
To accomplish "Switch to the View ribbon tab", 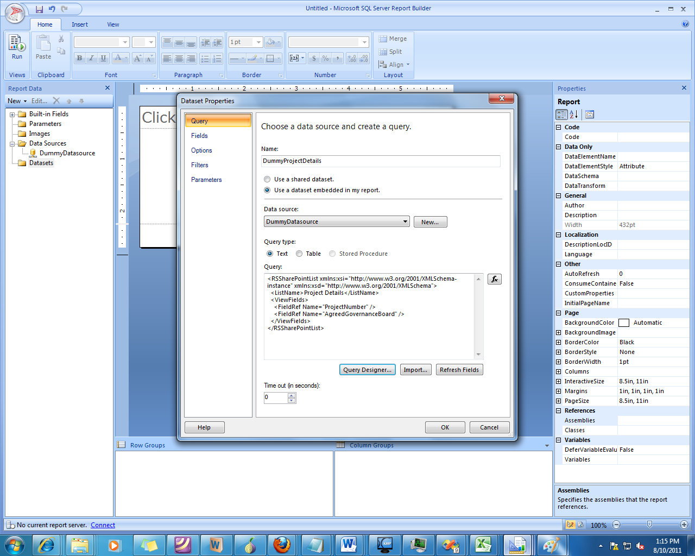I will coord(113,24).
